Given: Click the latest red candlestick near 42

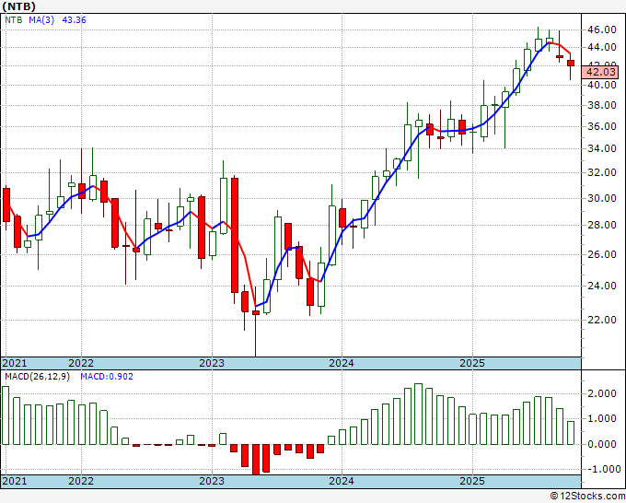Looking at the screenshot, I should tap(571, 64).
